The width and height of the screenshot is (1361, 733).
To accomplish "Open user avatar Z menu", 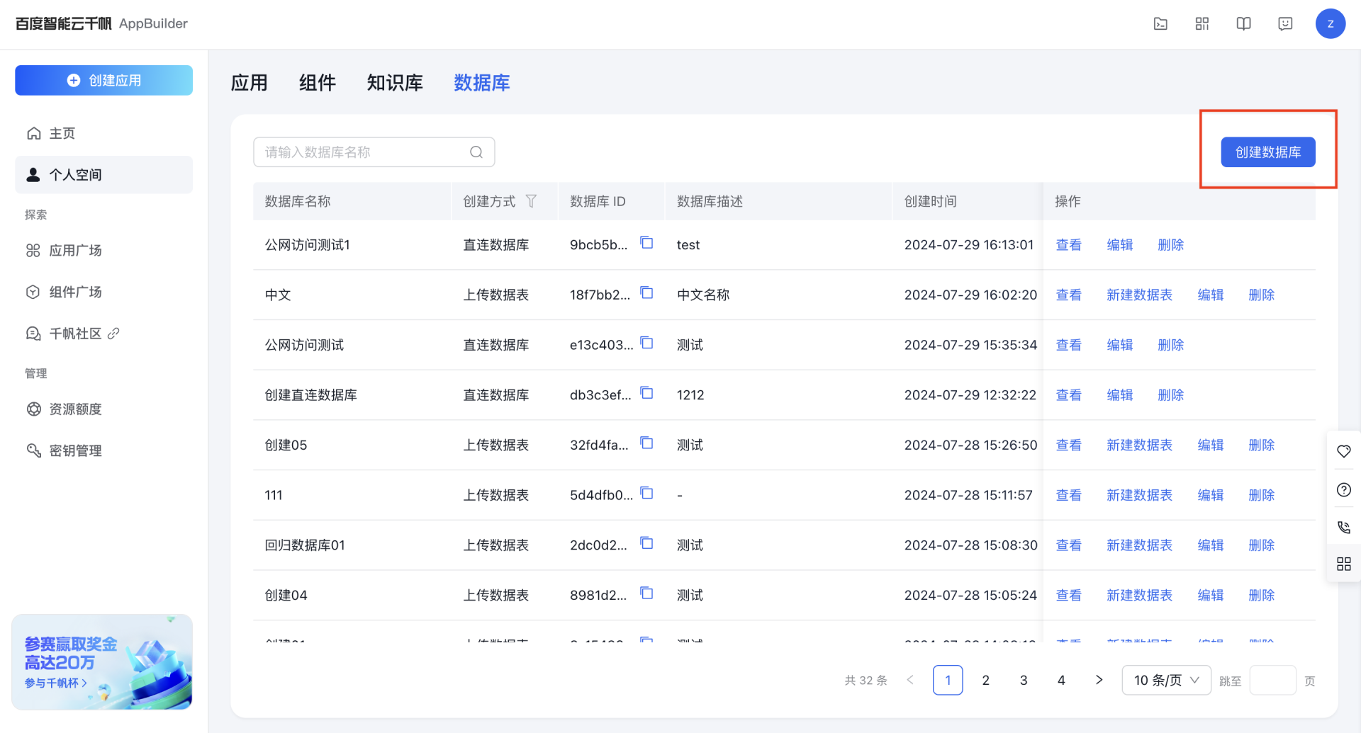I will pyautogui.click(x=1331, y=24).
